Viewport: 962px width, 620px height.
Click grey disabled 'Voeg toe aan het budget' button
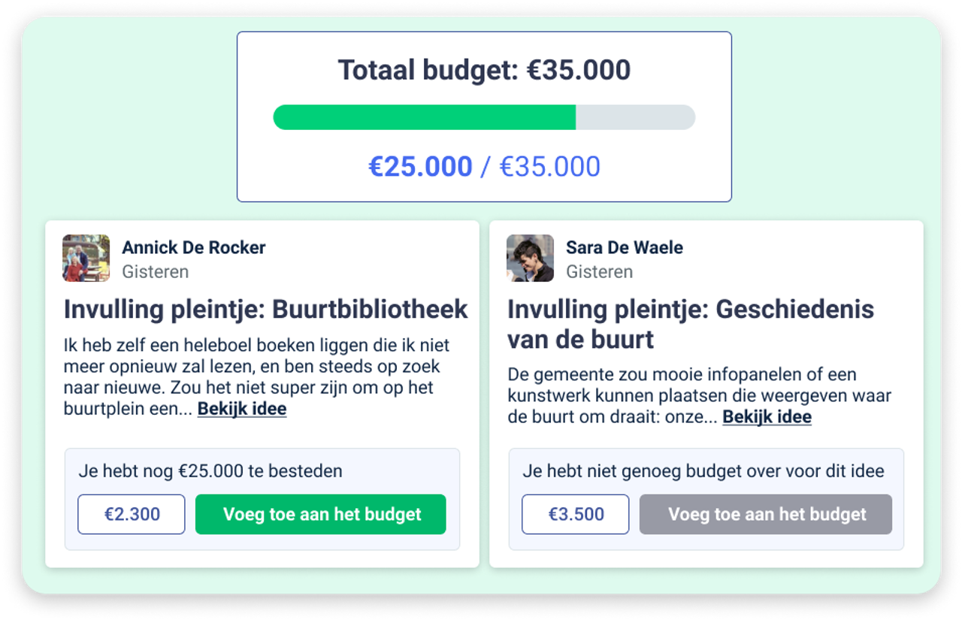point(766,515)
